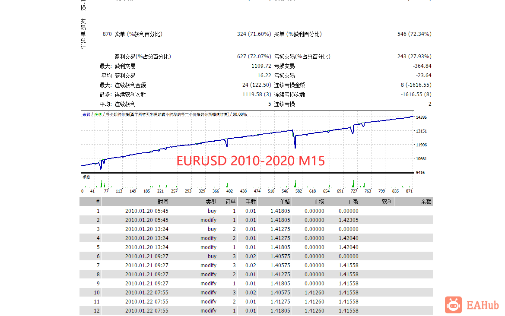Click the 获利 column header
This screenshot has width=505, height=316.
pos(377,202)
